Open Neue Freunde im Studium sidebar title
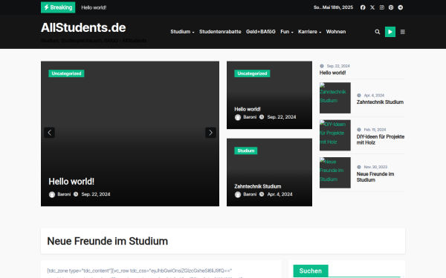Screen dimensions: 446x278 coord(375,177)
